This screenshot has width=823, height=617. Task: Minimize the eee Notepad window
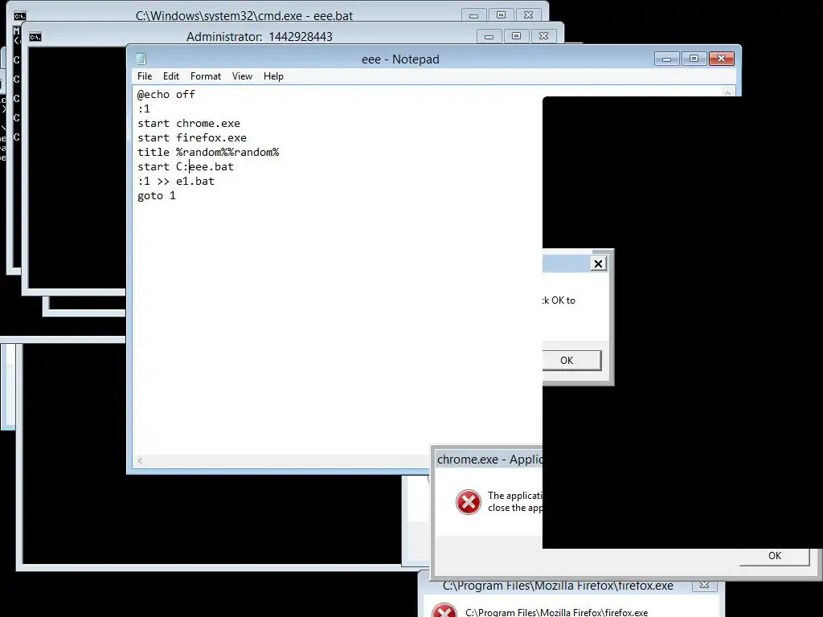click(666, 59)
